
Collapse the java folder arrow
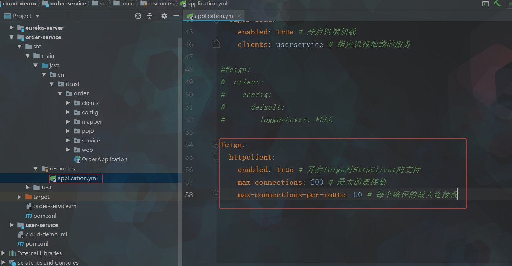(x=36, y=65)
